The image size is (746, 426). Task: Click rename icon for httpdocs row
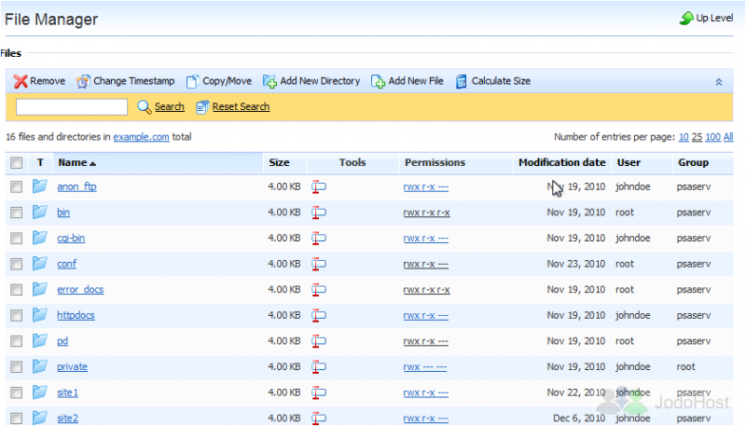(318, 315)
